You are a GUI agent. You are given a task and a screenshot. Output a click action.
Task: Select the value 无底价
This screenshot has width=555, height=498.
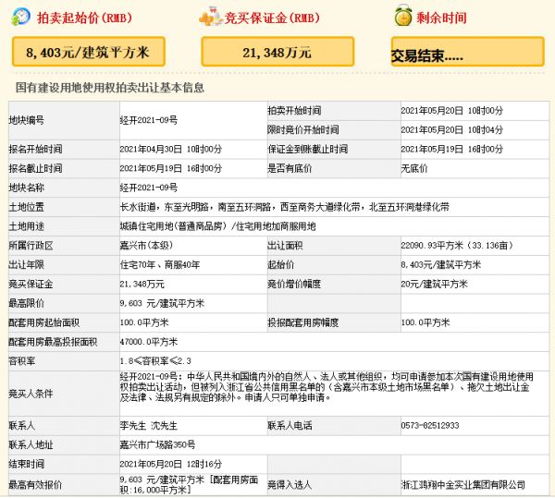coord(414,168)
